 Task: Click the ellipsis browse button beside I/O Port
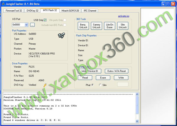[x=32, y=25]
